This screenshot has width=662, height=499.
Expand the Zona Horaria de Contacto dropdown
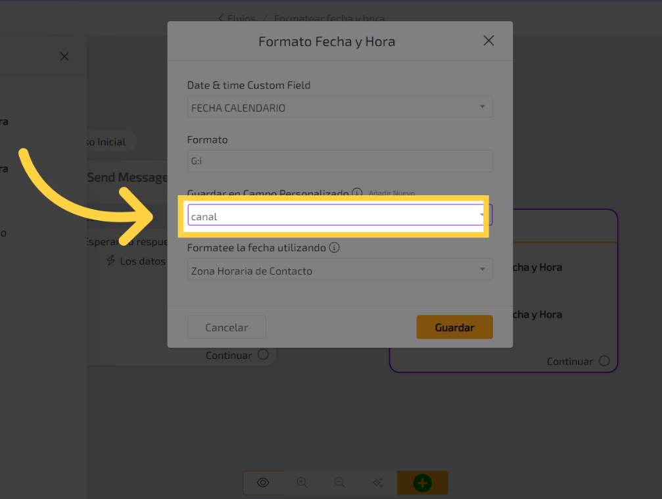coord(339,270)
